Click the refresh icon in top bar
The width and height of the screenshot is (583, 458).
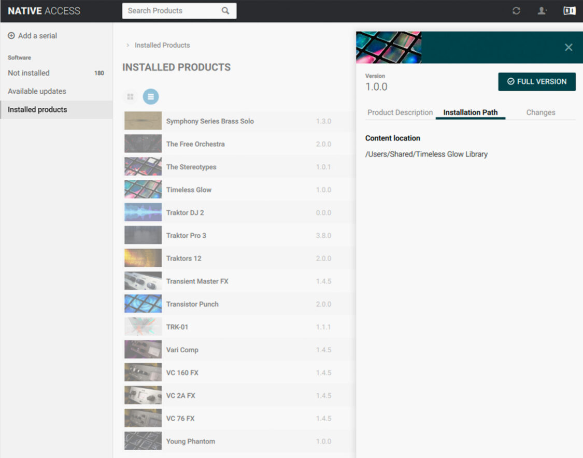[x=516, y=11]
